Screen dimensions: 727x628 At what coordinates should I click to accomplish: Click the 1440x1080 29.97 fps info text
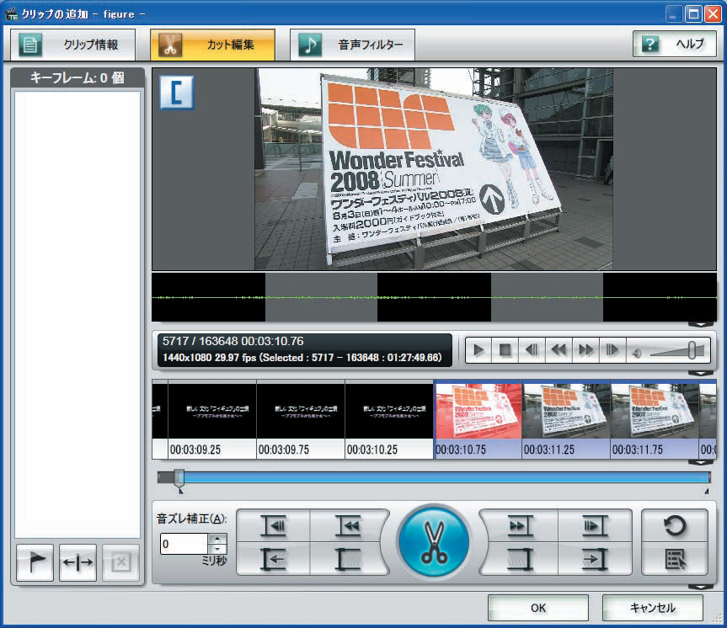pos(302,358)
